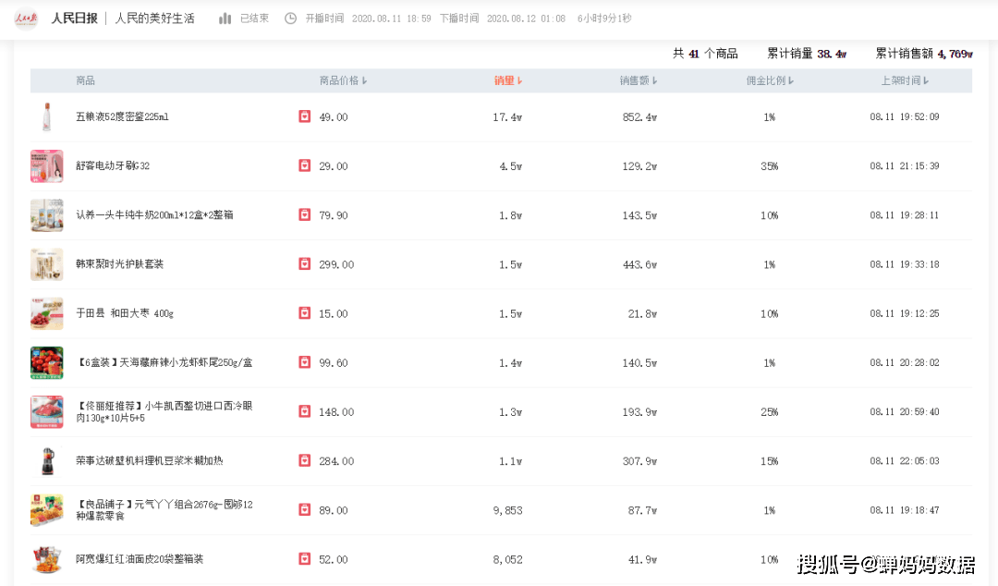This screenshot has height=586, width=998.
Task: Click the red shop icon for 认养一头牛纯牛奶
Action: coord(305,214)
